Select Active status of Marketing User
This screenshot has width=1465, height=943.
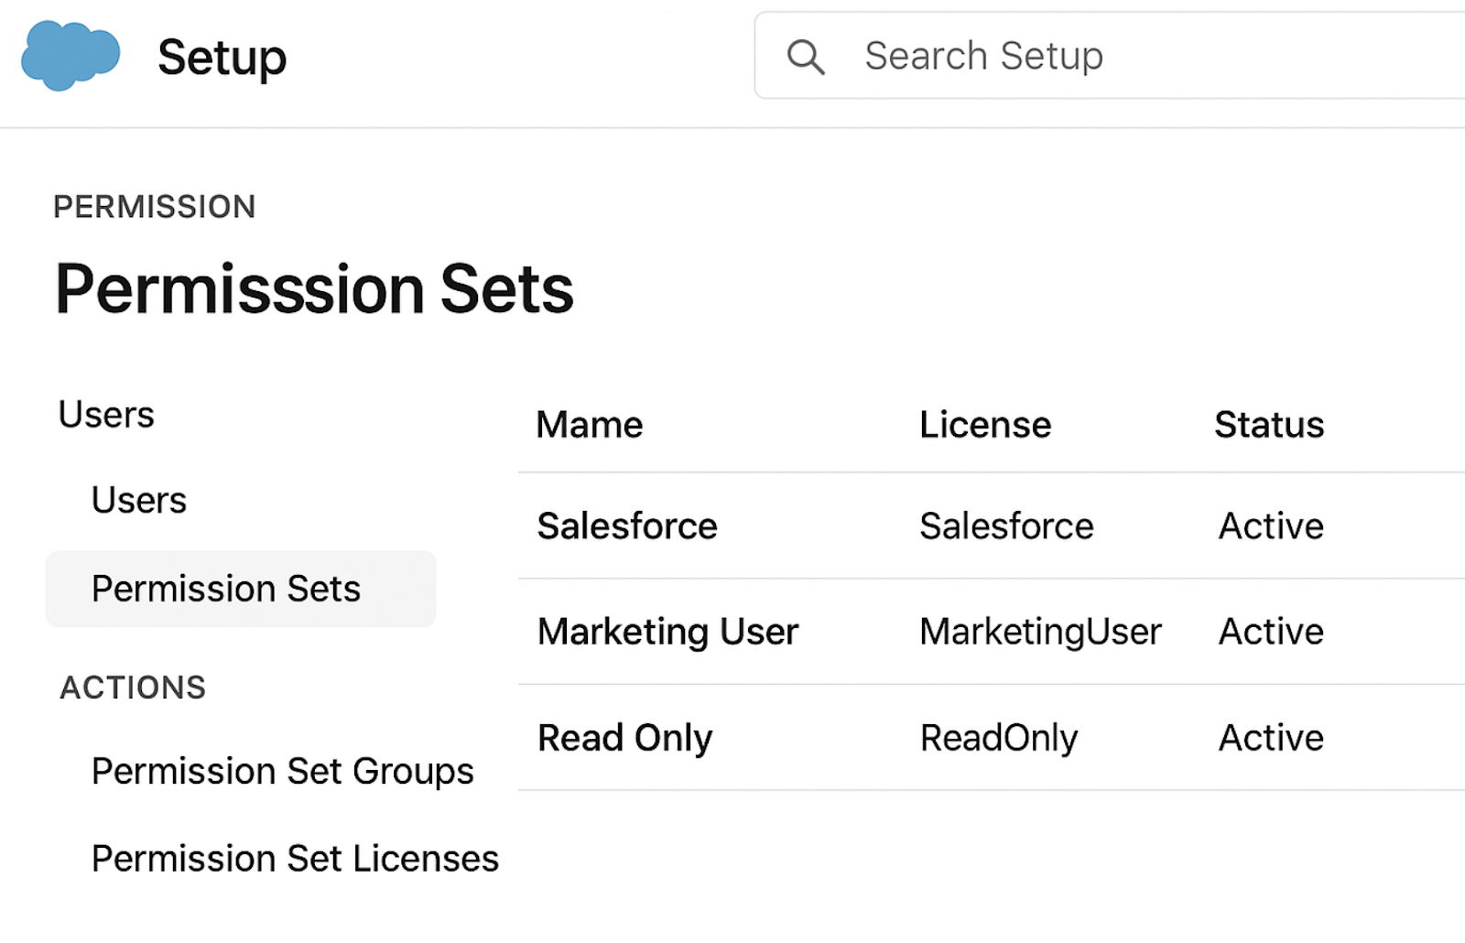click(x=1270, y=631)
